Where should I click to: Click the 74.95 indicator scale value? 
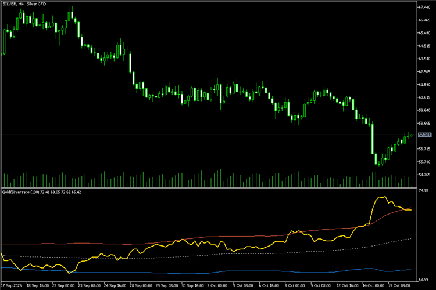click(423, 191)
